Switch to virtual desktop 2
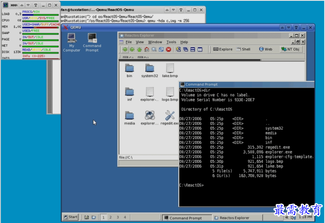Viewport: 325px width, 223px height. point(110,218)
